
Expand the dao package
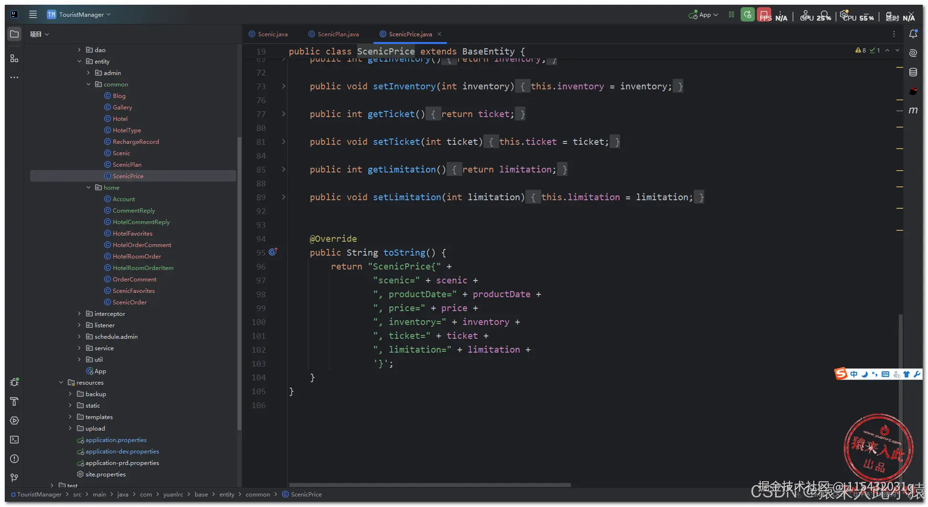(79, 50)
